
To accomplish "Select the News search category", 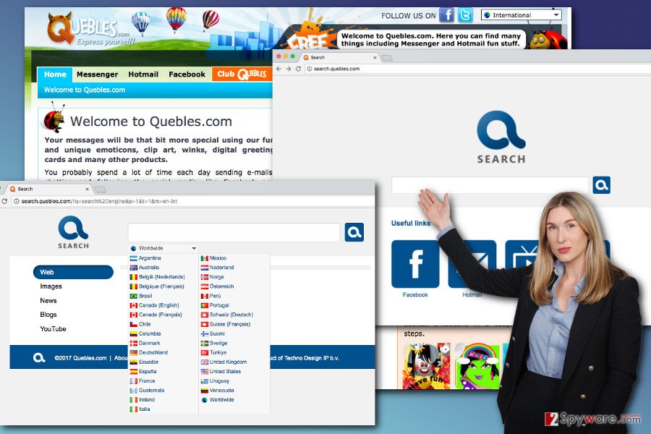I will 48,300.
